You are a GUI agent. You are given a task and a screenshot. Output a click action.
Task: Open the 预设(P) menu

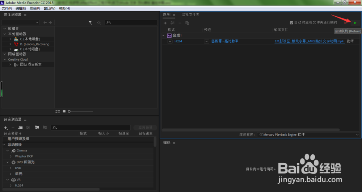35,8
